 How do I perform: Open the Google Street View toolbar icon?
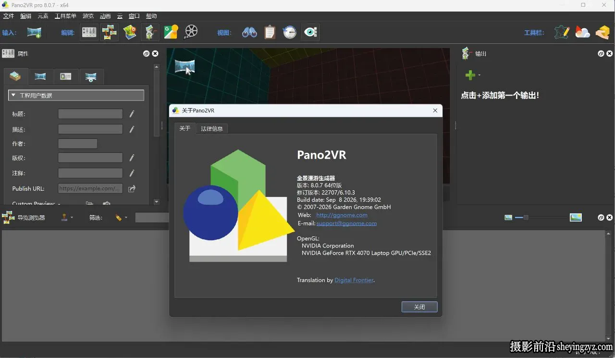[x=171, y=32]
